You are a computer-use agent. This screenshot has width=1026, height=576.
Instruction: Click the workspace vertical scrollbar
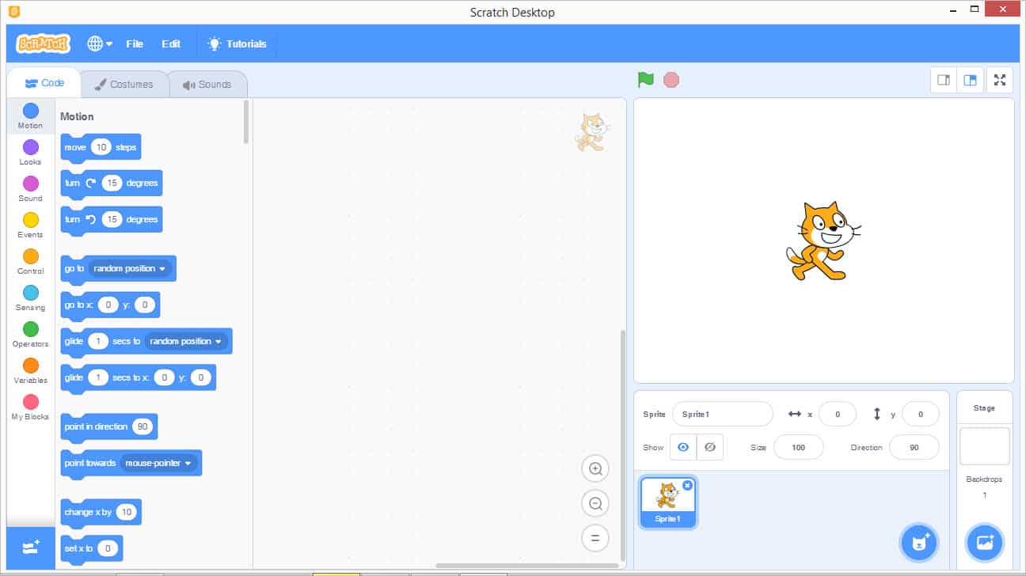click(622, 445)
